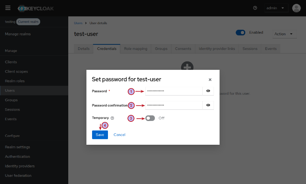Open the Temporary help tooltip icon
306x184 pixels.
(112, 118)
